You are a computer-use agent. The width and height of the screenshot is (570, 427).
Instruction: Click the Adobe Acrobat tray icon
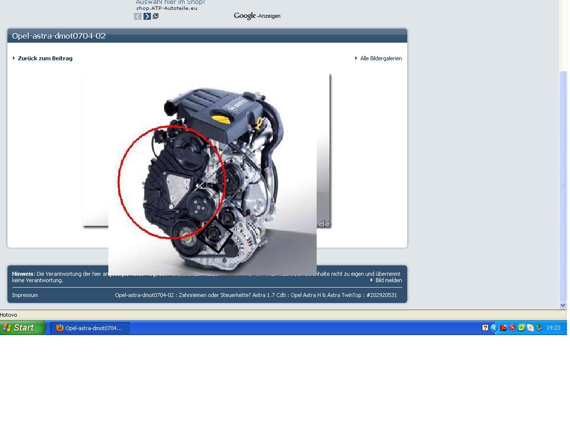pos(503,328)
